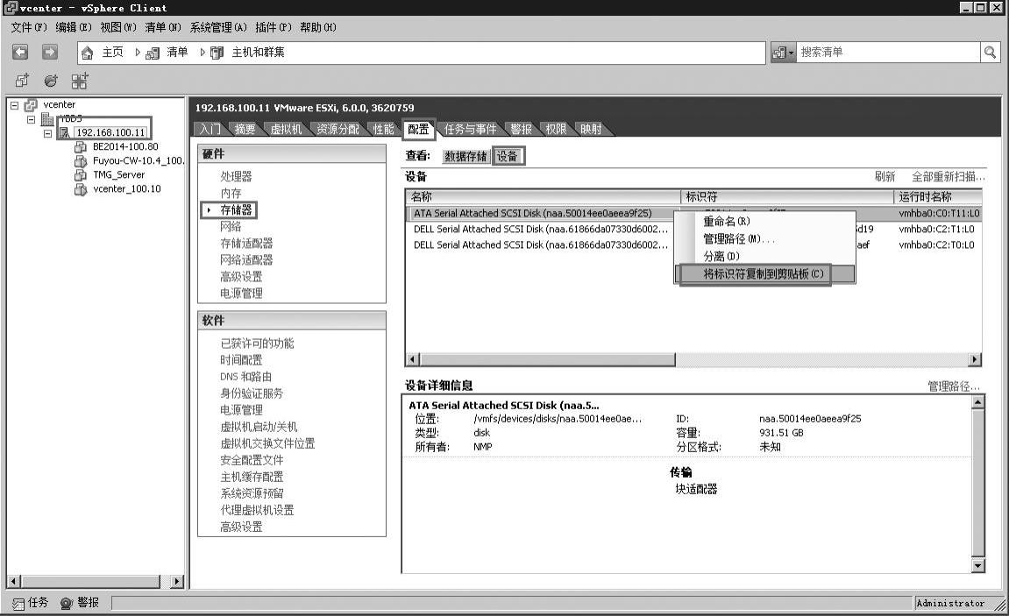Click the navigate Back arrow icon
This screenshot has width=1009, height=616.
click(20, 52)
